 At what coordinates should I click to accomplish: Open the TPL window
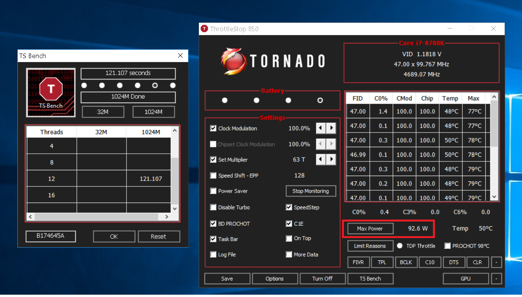point(382,262)
